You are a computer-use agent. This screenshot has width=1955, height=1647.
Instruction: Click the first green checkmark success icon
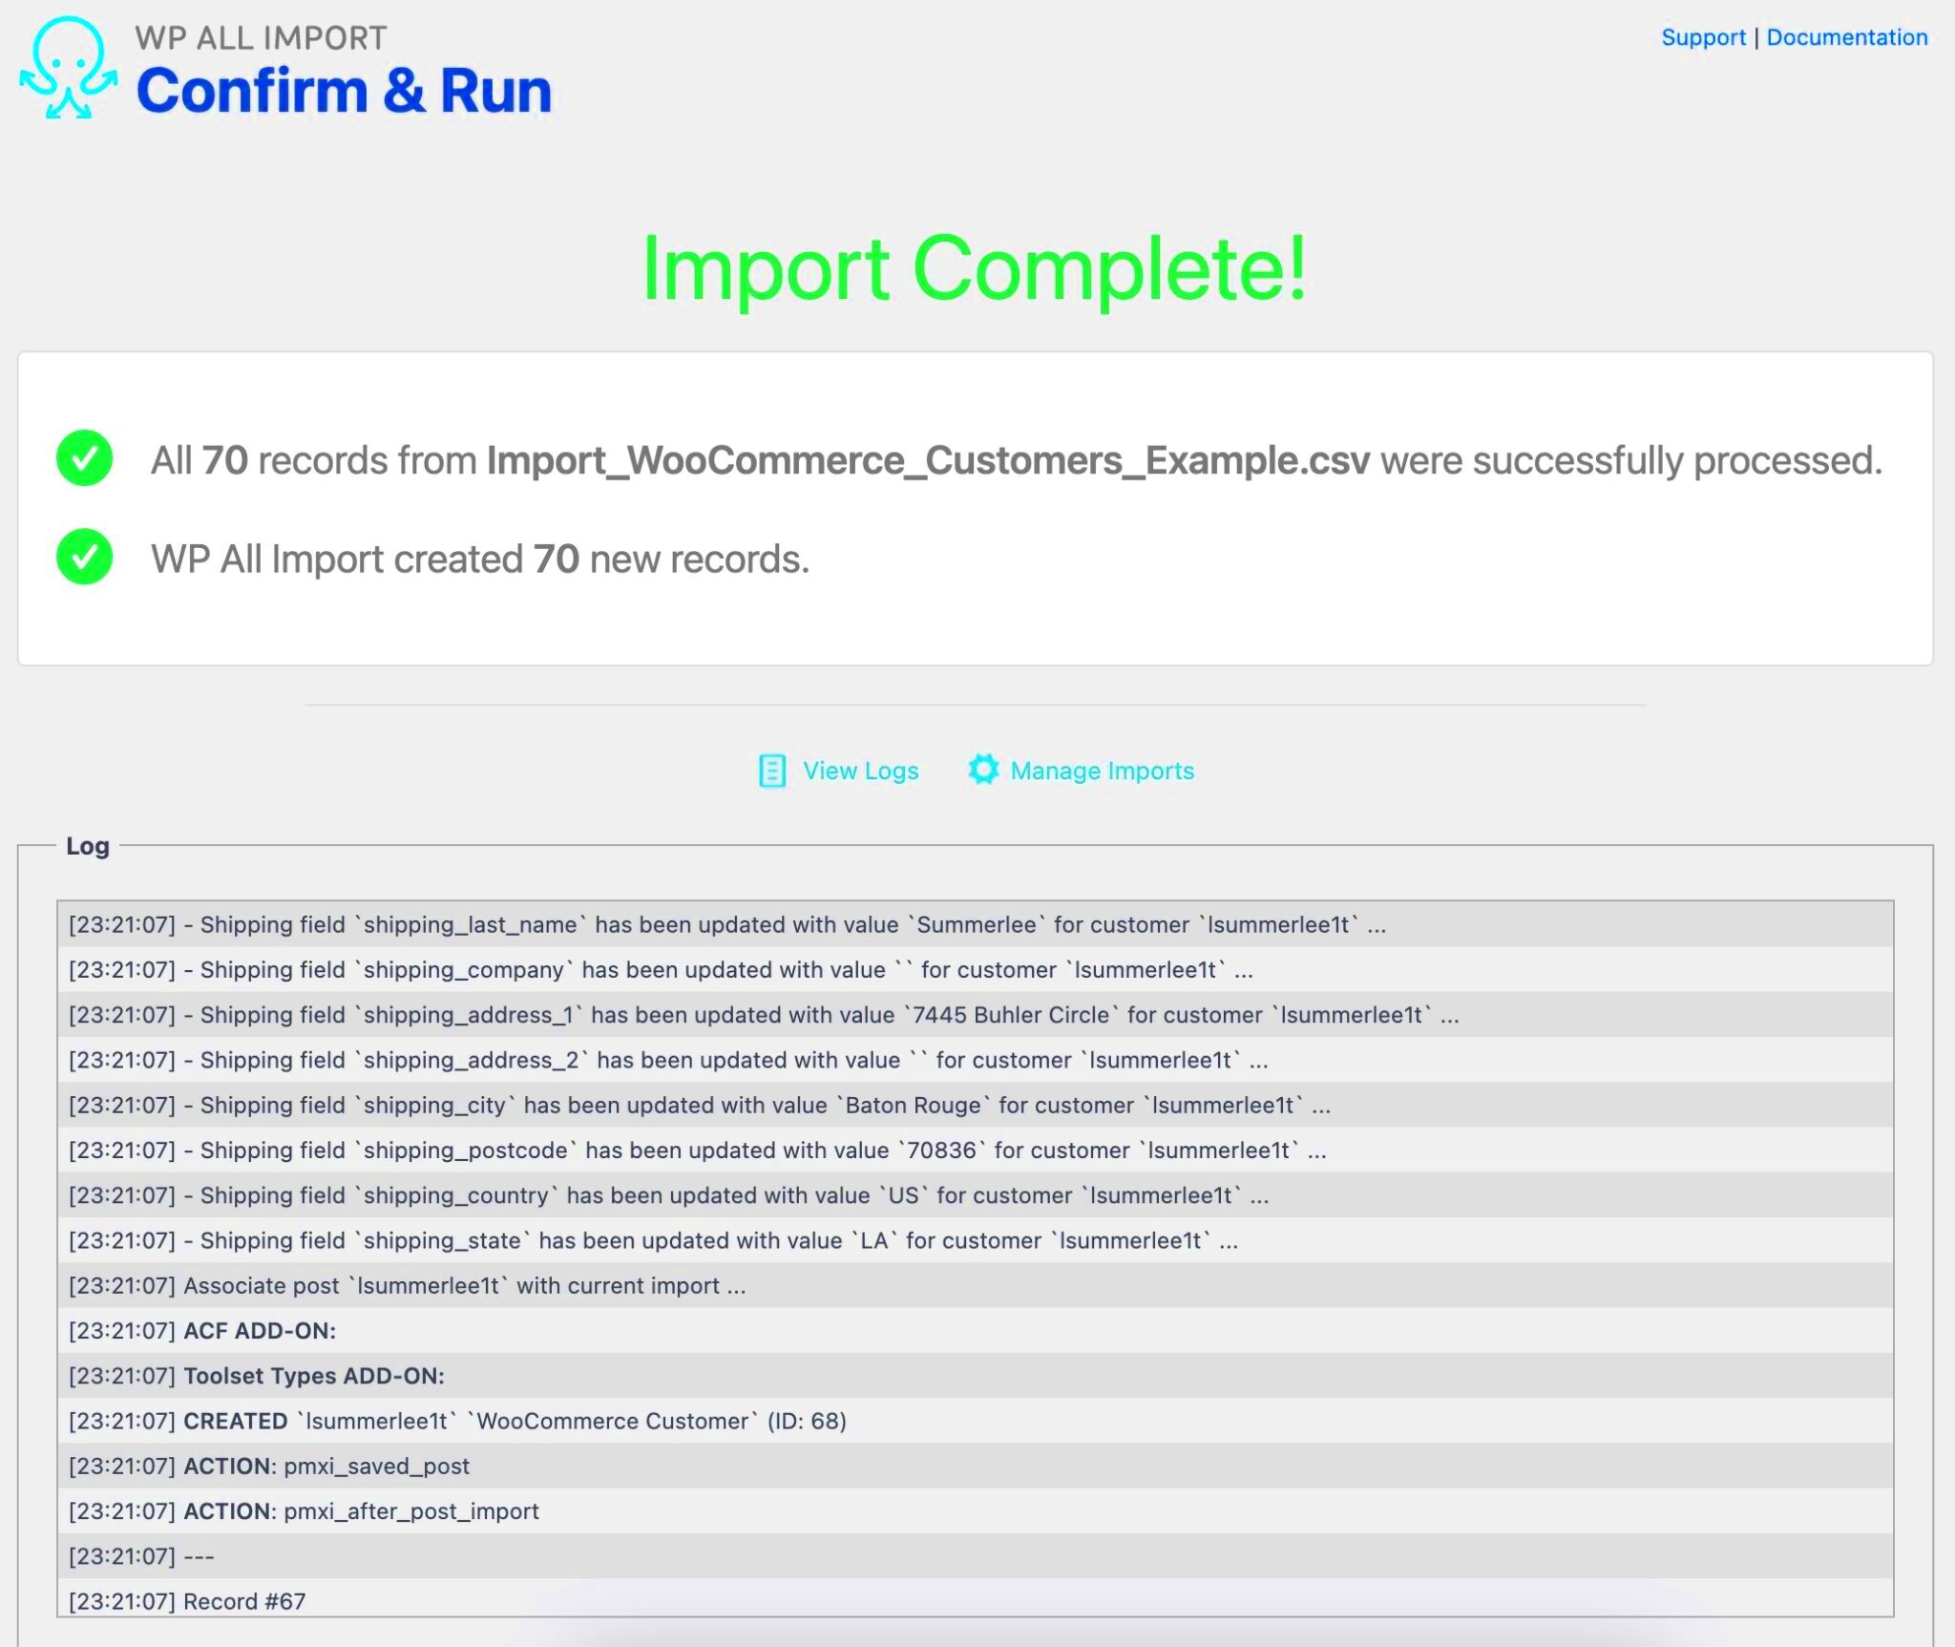point(83,457)
